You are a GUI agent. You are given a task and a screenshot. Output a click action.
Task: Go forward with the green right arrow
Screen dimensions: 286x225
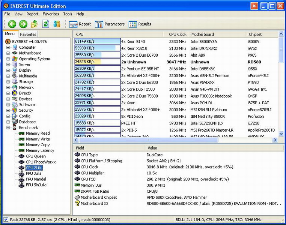(x=23, y=24)
